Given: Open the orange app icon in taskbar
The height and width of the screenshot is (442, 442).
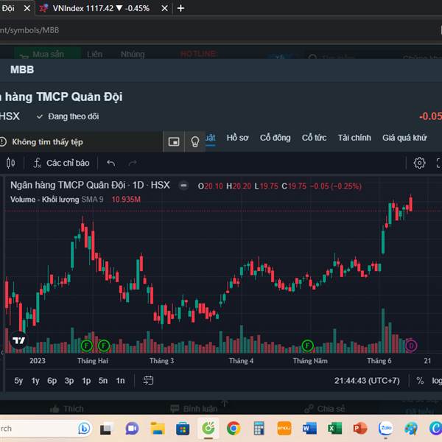Looking at the screenshot, I should [284, 429].
